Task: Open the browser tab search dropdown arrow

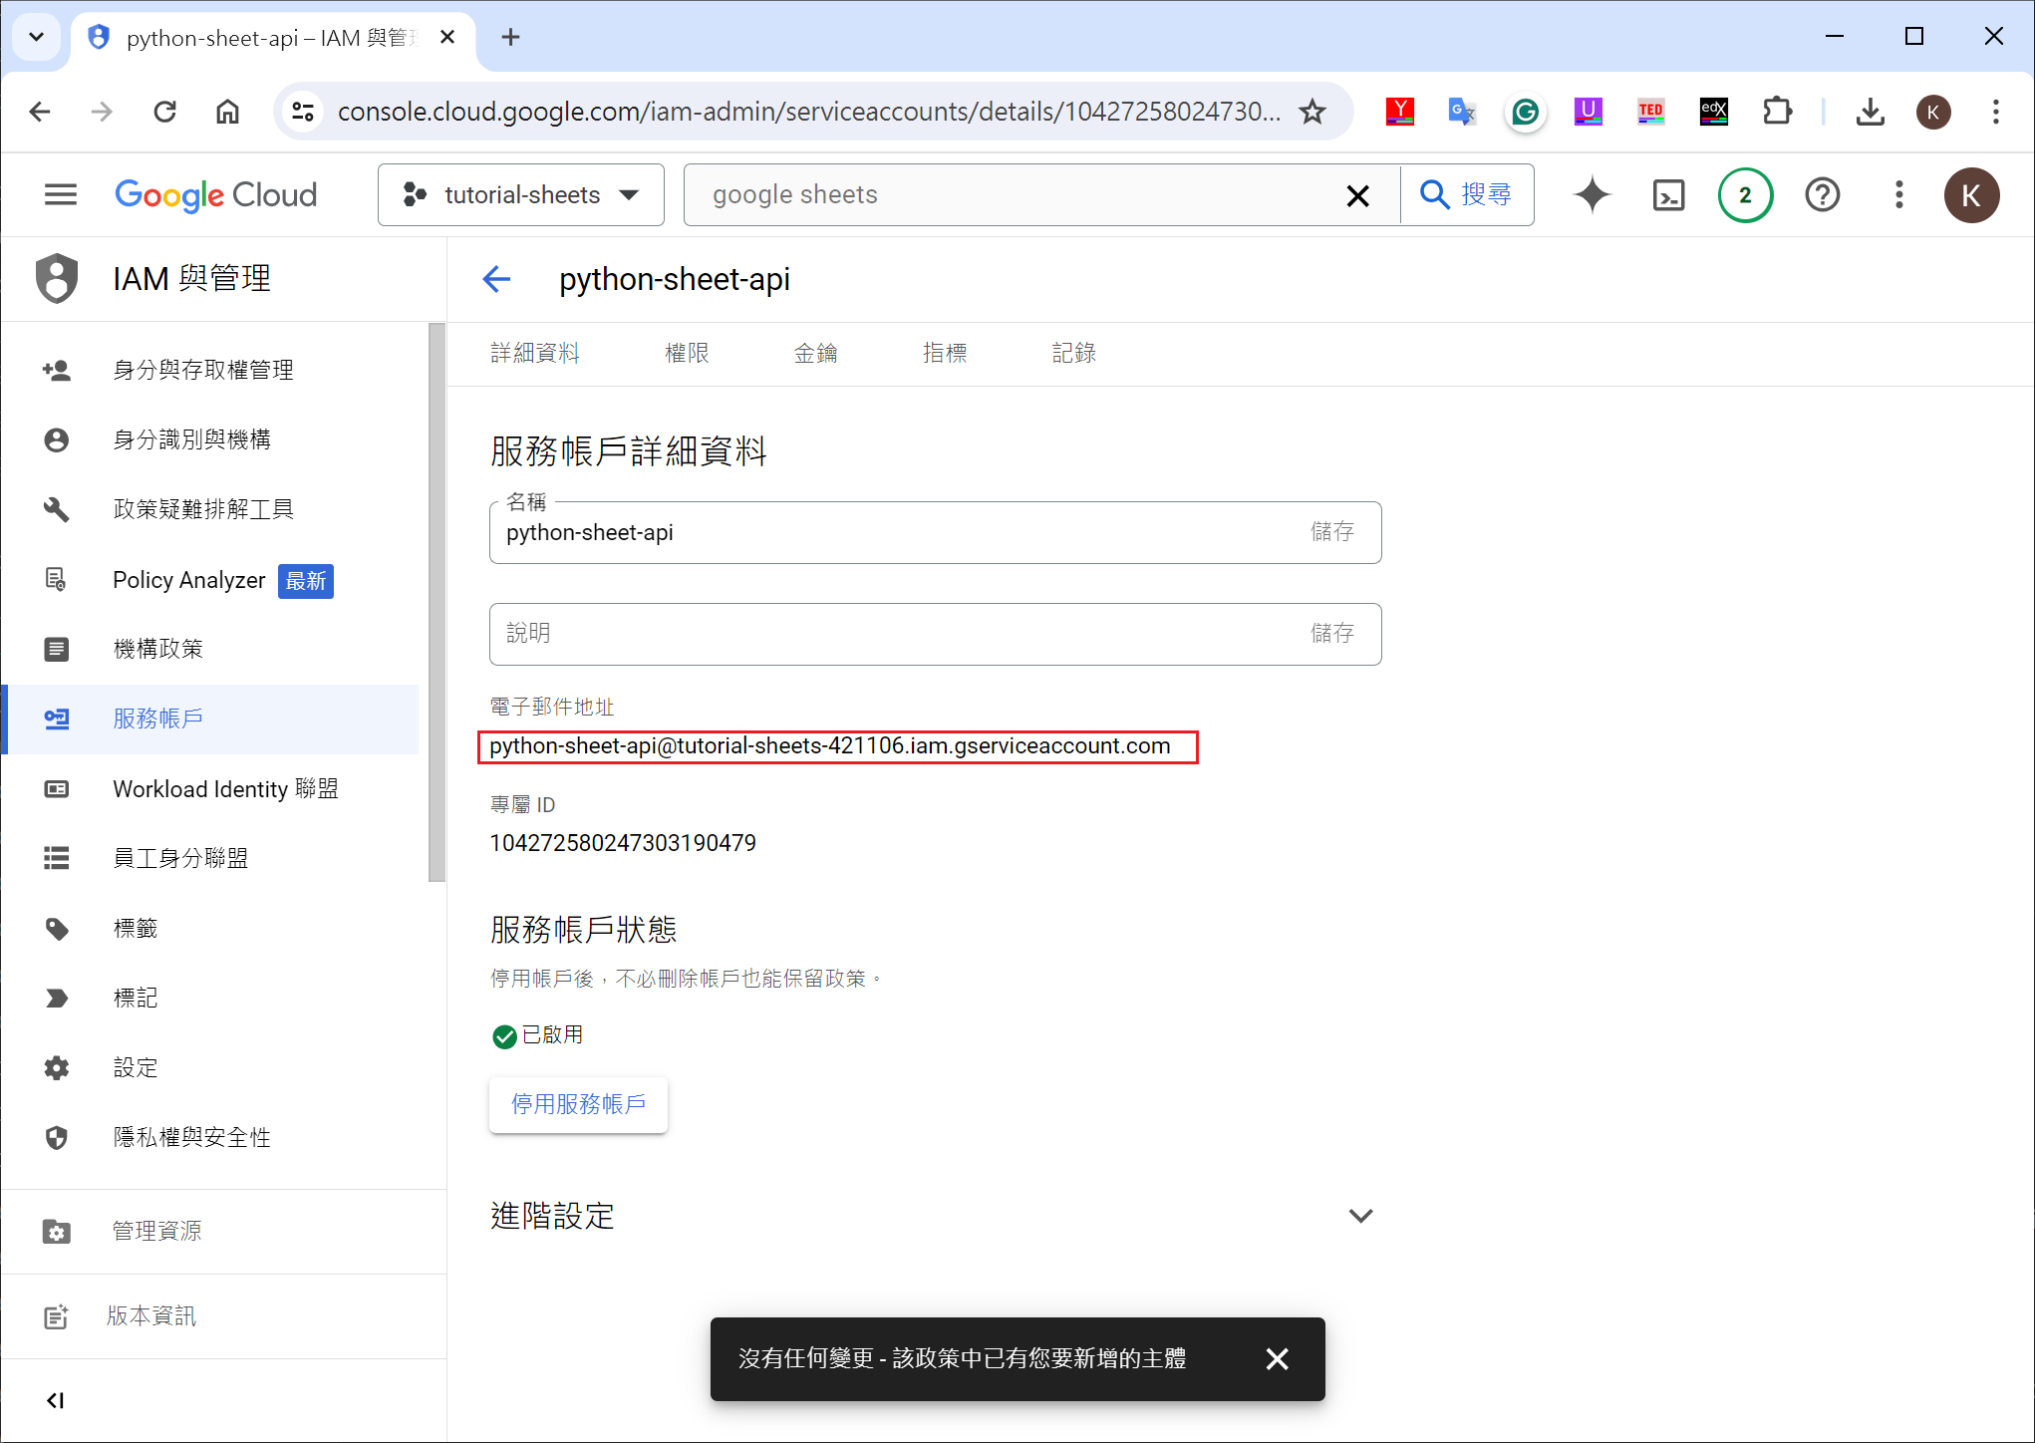Action: click(x=37, y=37)
